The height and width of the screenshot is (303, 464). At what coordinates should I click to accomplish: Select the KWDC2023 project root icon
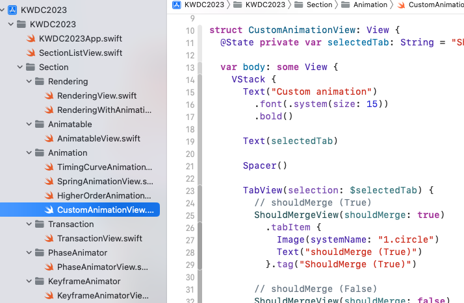(x=12, y=10)
